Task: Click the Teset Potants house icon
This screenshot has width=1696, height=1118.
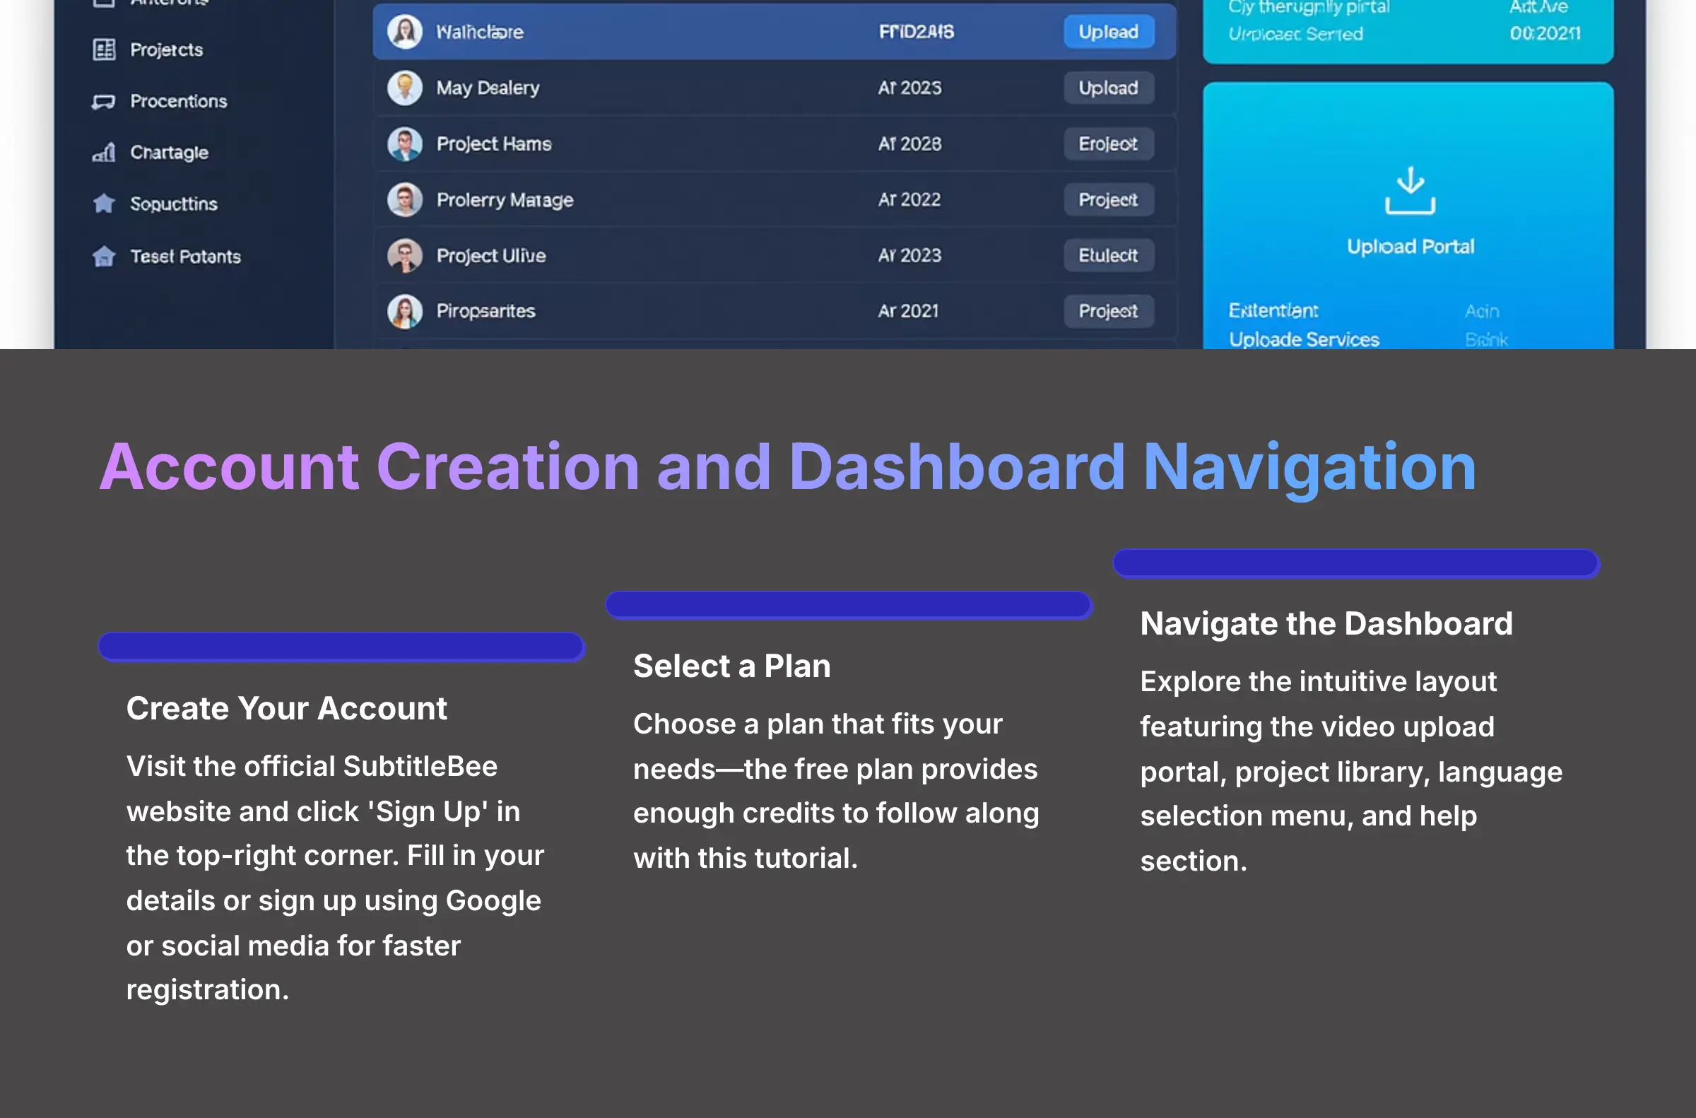Action: click(104, 256)
